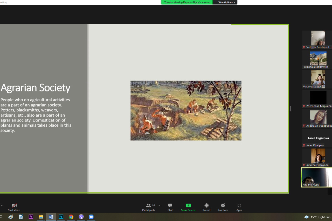The width and height of the screenshot is (332, 221).
Task: Click the participant count '34'
Action: pos(153,205)
